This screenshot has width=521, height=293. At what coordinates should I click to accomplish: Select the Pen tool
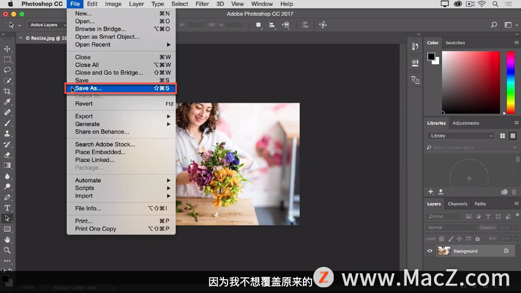pos(8,197)
